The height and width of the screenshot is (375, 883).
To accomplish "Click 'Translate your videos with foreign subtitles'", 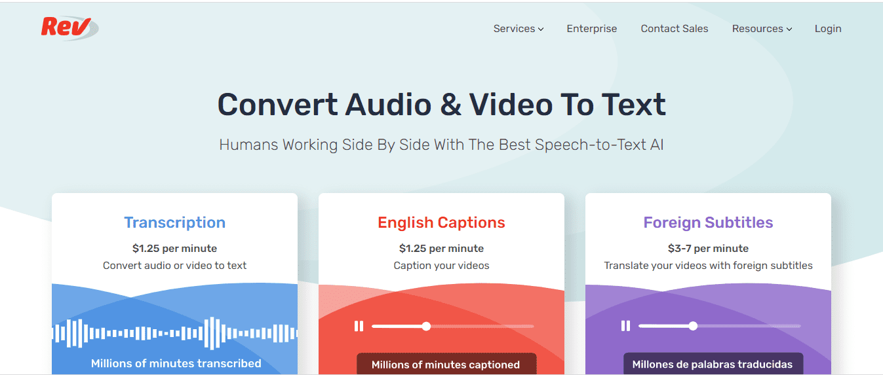I will (x=708, y=266).
